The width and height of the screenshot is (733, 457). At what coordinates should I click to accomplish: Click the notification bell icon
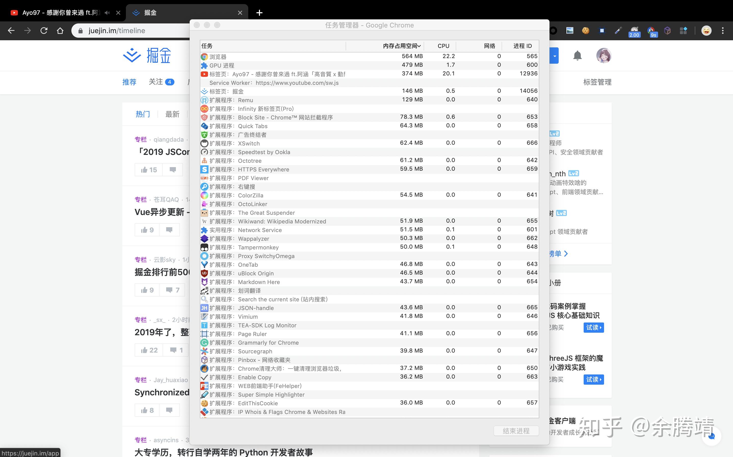pyautogui.click(x=577, y=56)
